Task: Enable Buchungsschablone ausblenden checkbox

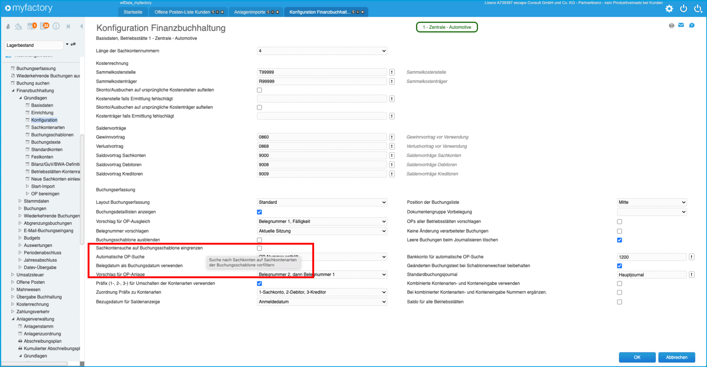Action: (x=259, y=240)
